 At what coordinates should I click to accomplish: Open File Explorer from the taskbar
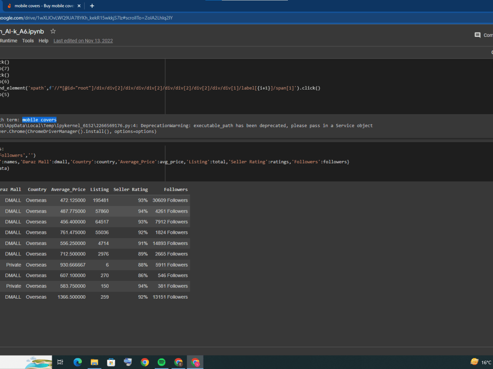94,362
